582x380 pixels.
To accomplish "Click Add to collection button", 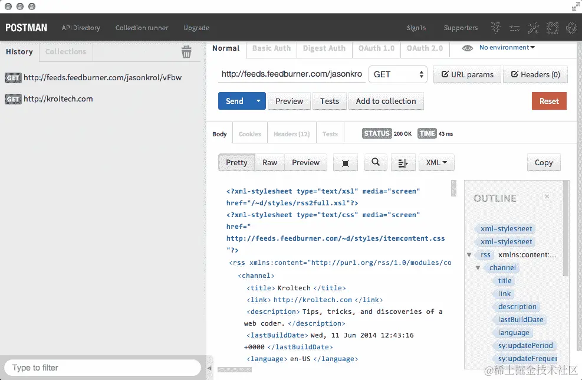I will point(386,101).
